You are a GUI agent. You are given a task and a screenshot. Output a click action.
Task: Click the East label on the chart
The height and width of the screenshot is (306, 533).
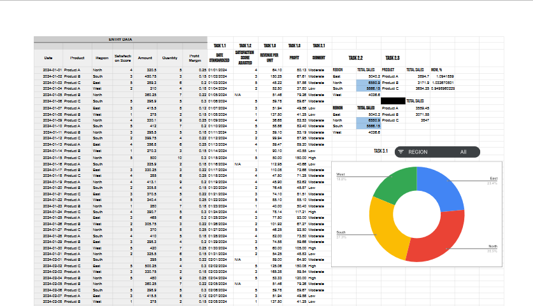(494, 178)
